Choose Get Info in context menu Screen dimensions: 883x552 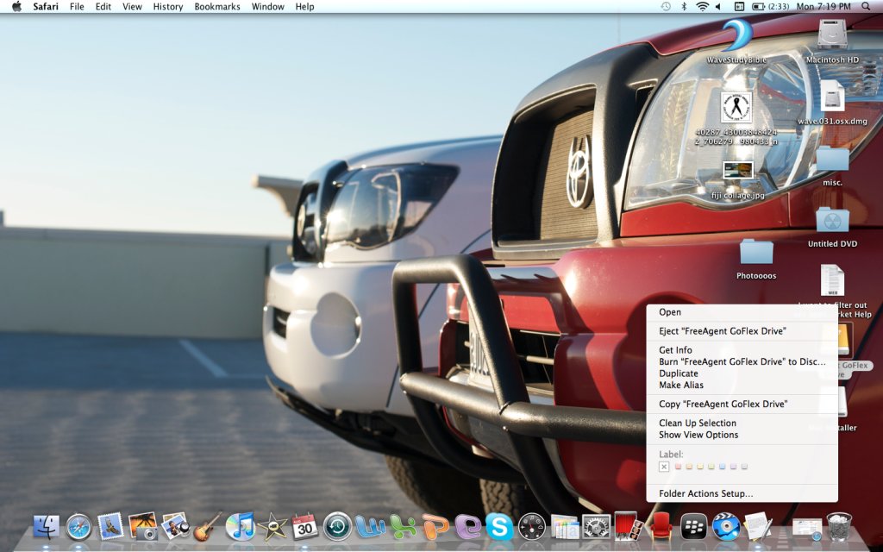click(x=742, y=350)
